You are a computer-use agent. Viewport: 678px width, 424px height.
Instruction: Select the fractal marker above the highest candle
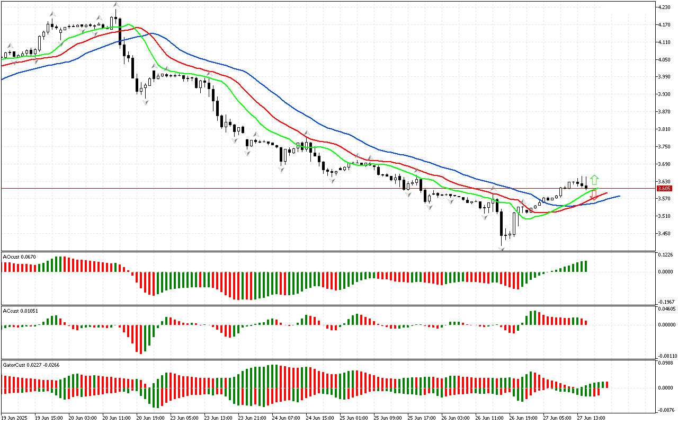(x=115, y=5)
